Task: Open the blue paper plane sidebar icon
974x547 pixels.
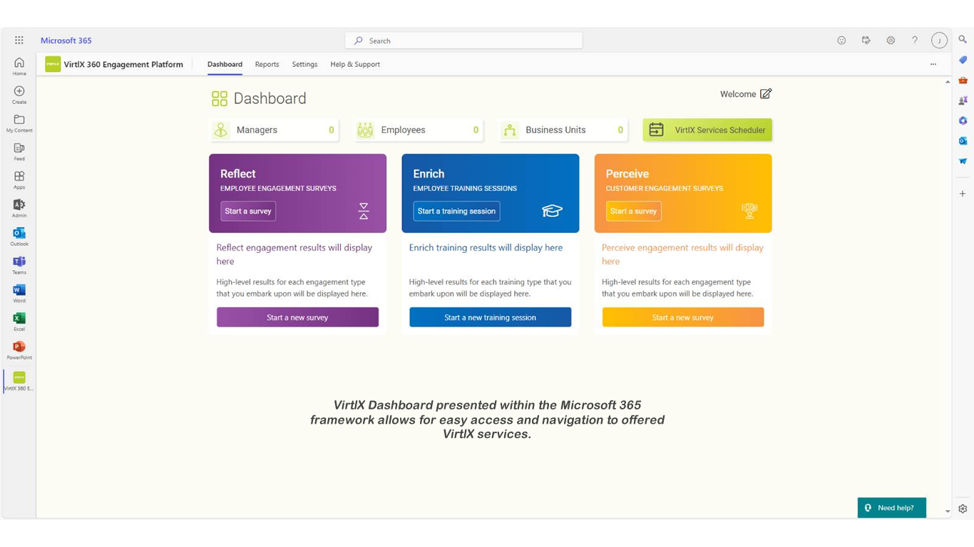Action: click(963, 161)
